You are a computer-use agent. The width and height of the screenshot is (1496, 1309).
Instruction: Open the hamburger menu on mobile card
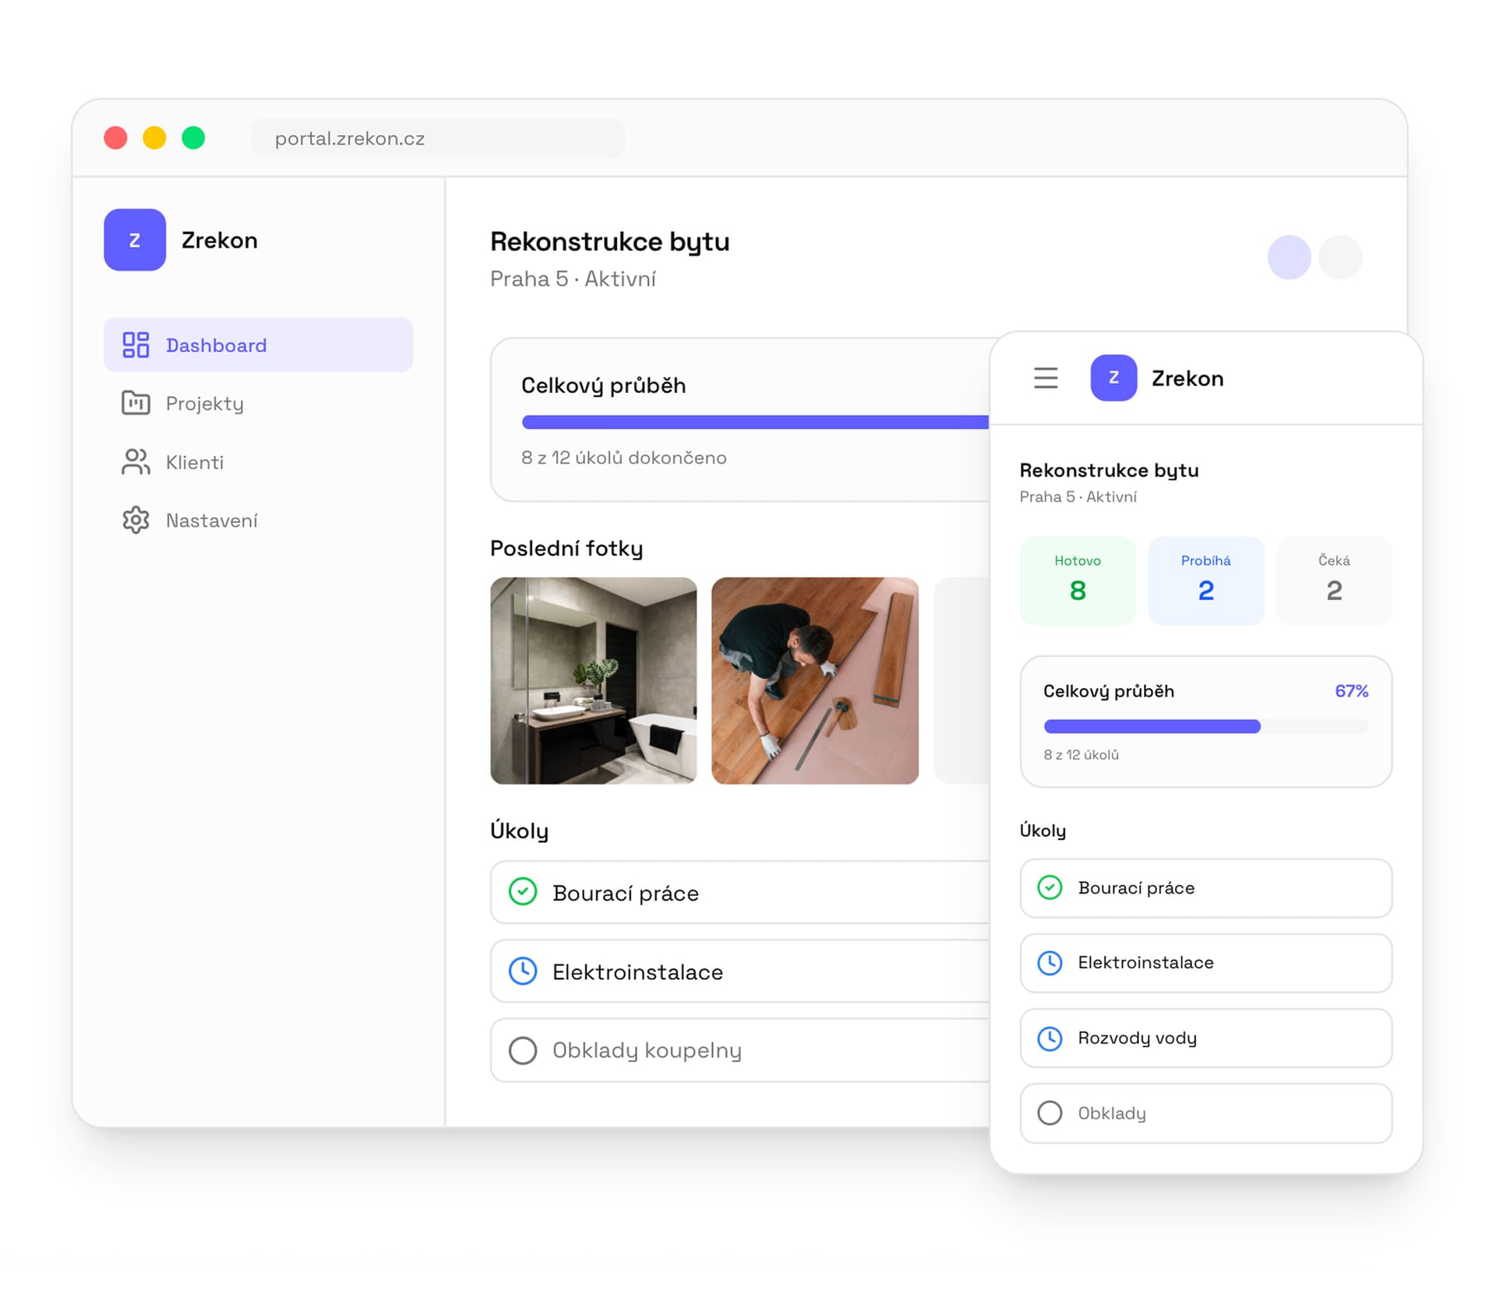pyautogui.click(x=1046, y=378)
